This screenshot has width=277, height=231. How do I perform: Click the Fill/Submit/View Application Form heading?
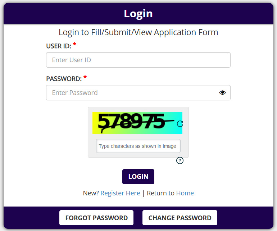(x=138, y=32)
